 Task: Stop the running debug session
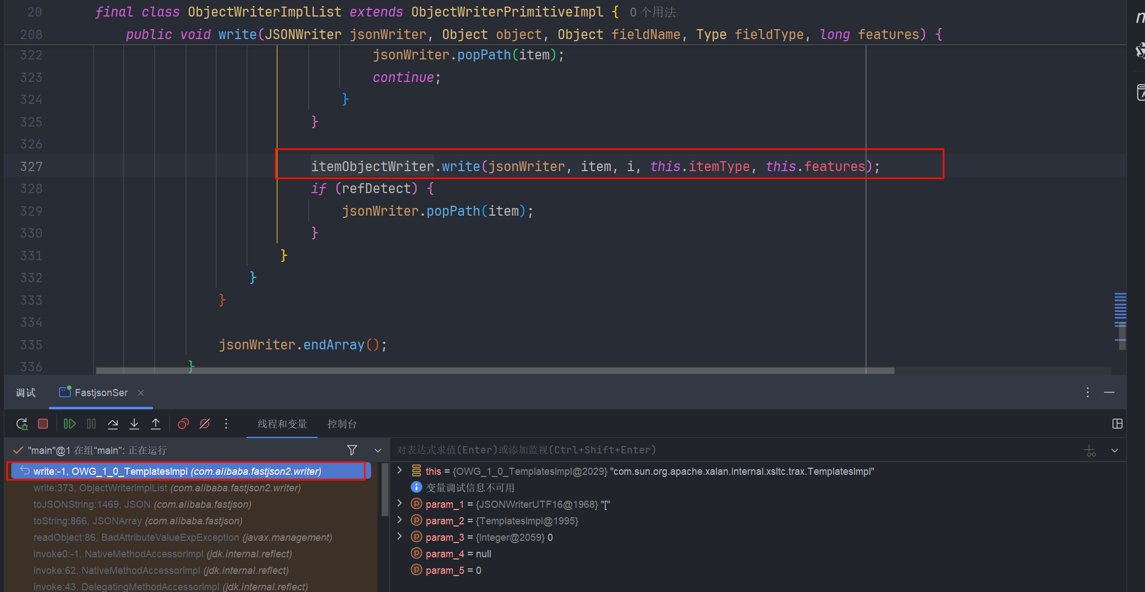[x=43, y=424]
